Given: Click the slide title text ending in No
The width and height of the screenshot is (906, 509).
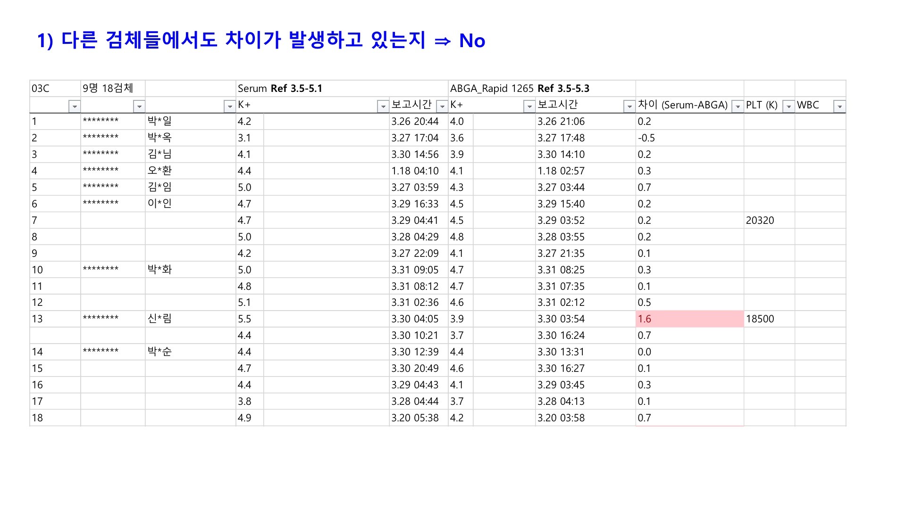Looking at the screenshot, I should pos(261,41).
